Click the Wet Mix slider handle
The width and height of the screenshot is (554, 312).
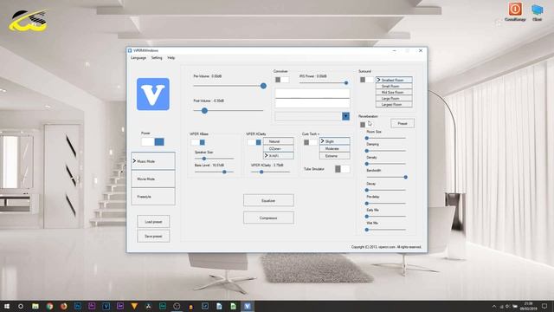click(367, 230)
